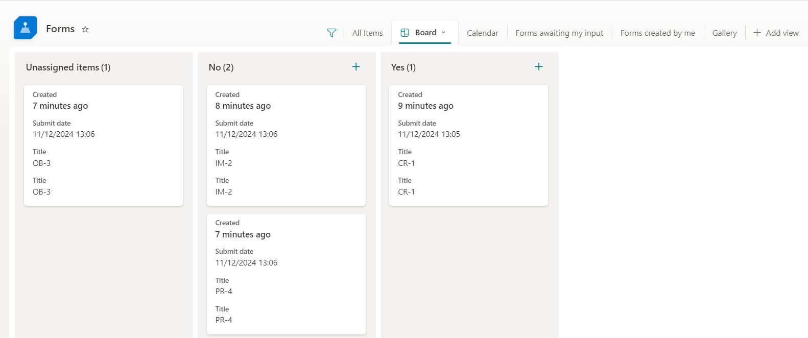Switch to the Gallery view

724,33
